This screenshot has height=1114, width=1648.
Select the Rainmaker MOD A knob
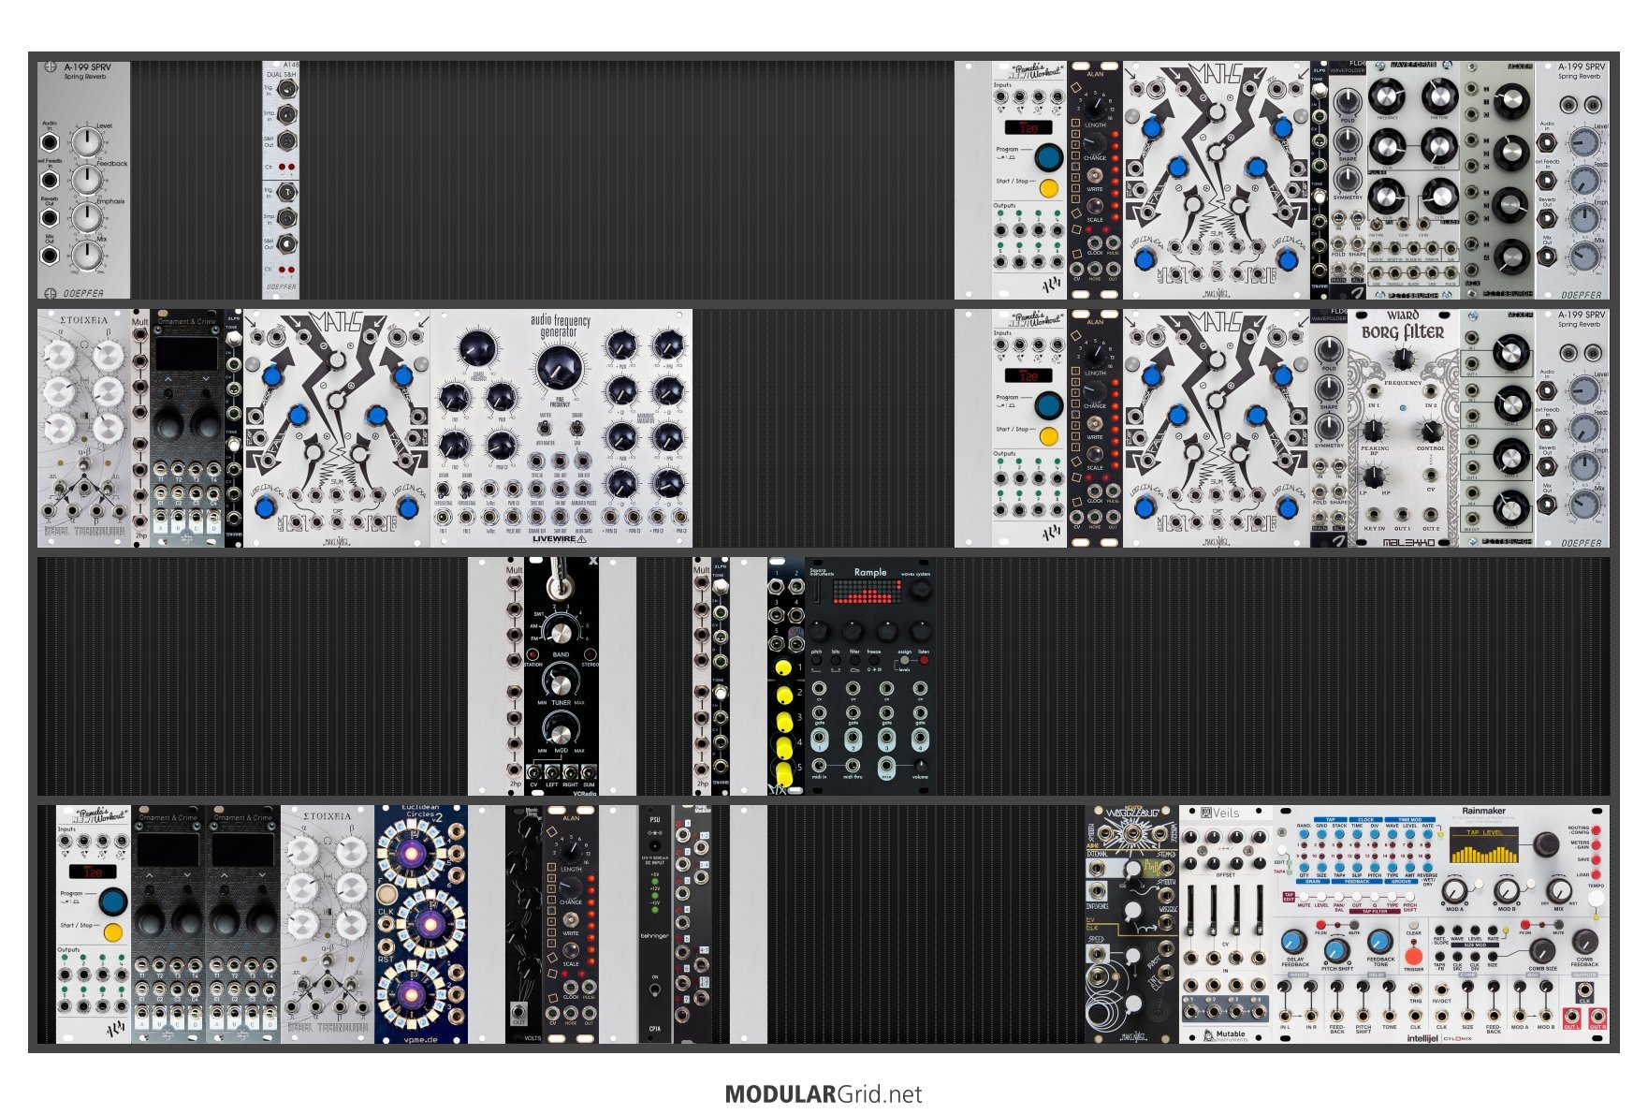tap(1455, 891)
